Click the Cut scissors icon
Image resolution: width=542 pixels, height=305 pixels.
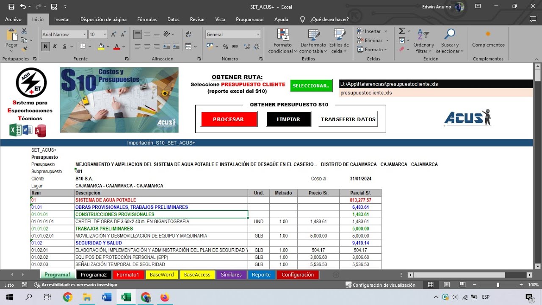pos(24,31)
